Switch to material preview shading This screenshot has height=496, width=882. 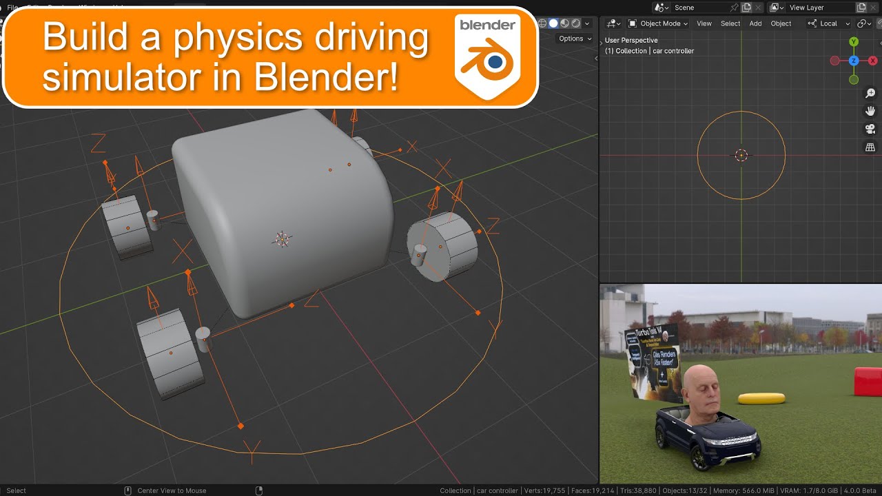click(x=564, y=23)
